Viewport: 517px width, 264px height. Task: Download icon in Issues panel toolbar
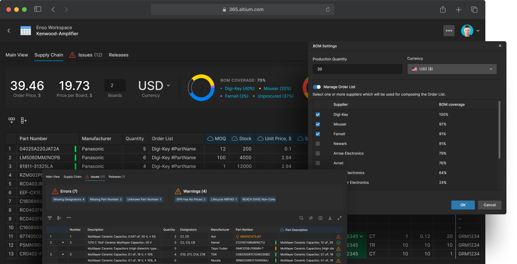pos(330,218)
